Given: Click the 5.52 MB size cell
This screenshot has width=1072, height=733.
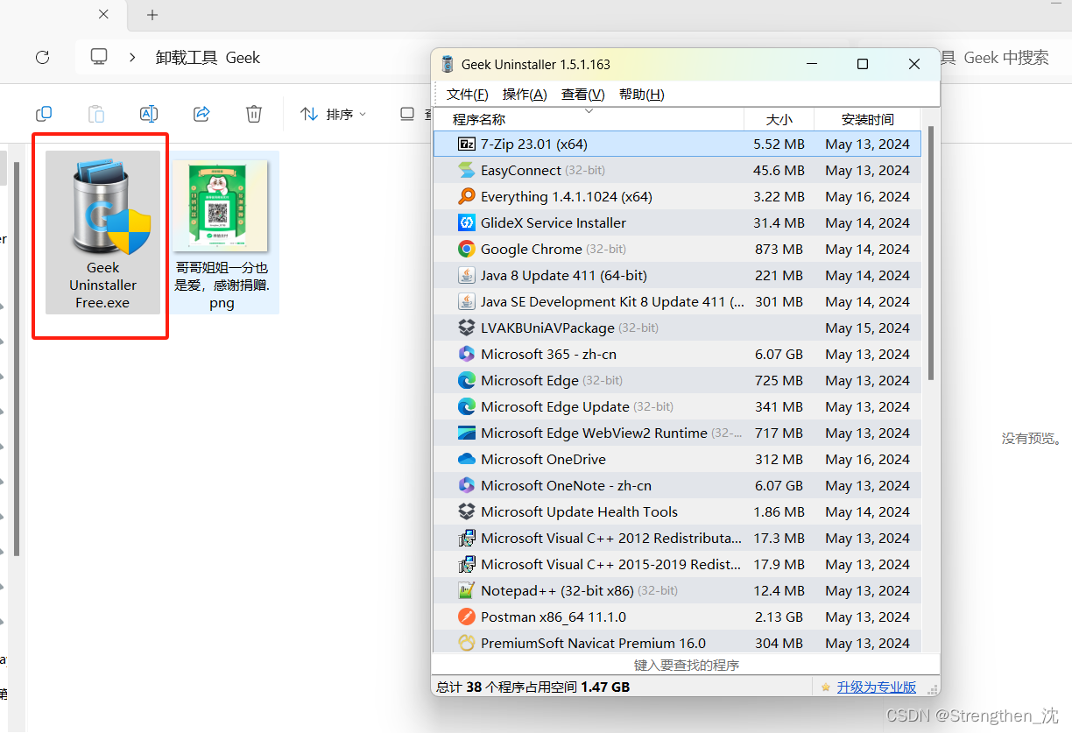Looking at the screenshot, I should (x=779, y=144).
